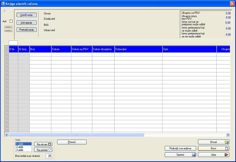
Task: Click the horizontal scrollbar left arrow
Action: click(7, 135)
